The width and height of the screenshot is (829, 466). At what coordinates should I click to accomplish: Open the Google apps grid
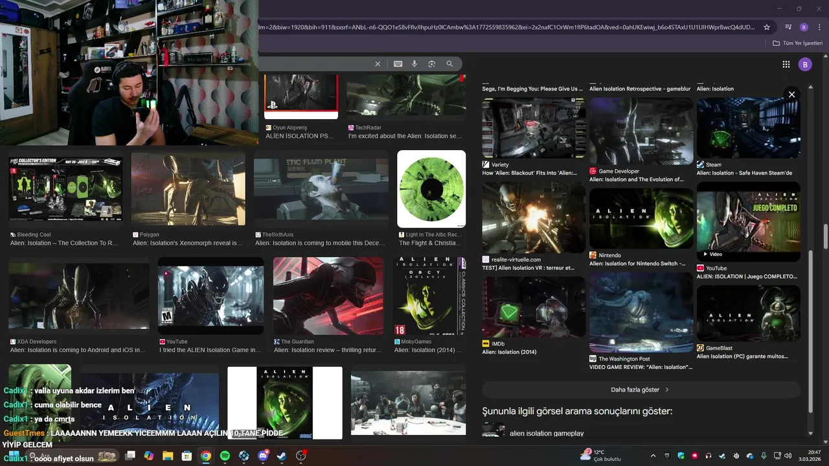click(x=786, y=64)
